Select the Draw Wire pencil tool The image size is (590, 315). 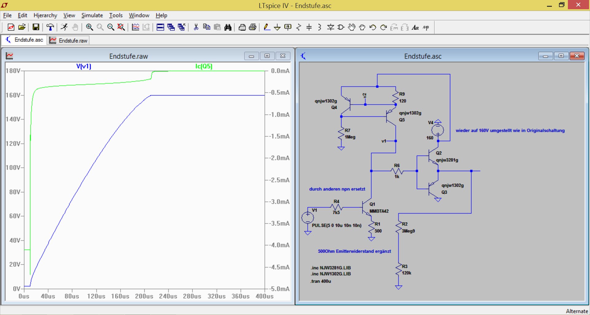(x=267, y=27)
